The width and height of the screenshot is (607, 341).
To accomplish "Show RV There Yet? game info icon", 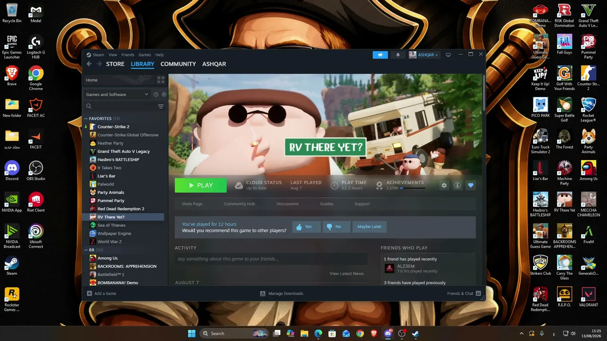I will click(457, 185).
